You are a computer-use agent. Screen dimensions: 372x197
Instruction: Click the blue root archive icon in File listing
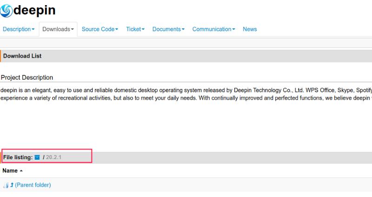tap(37, 157)
